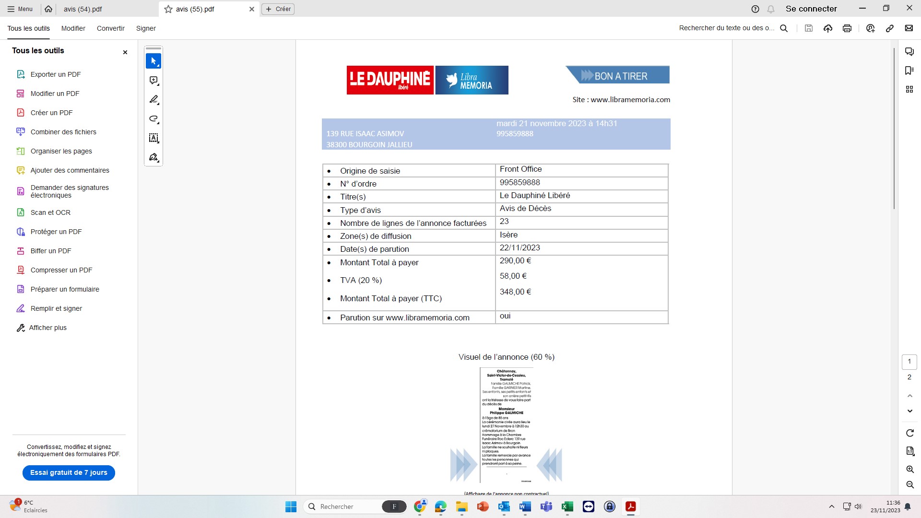Expand Afficher plus tools list
921x518 pixels.
pos(47,328)
